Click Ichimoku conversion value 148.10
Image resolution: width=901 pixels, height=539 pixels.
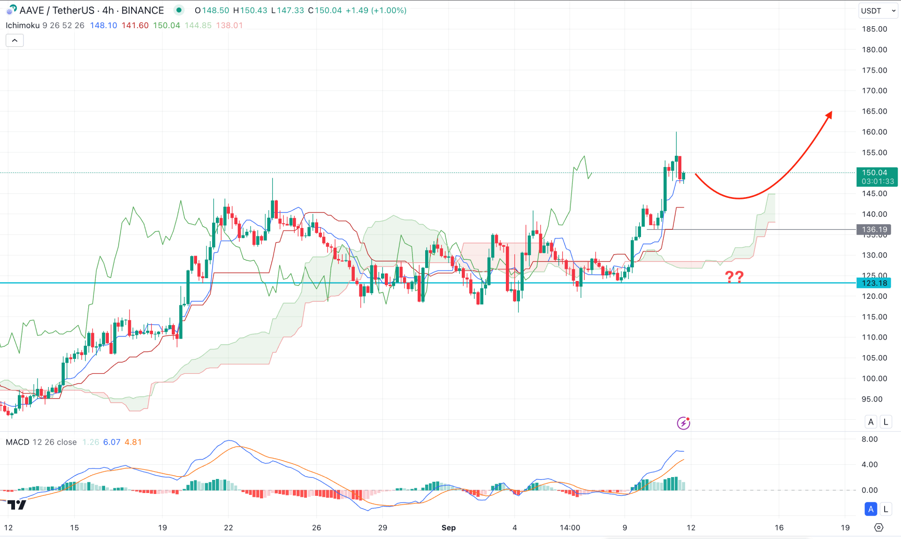(103, 25)
